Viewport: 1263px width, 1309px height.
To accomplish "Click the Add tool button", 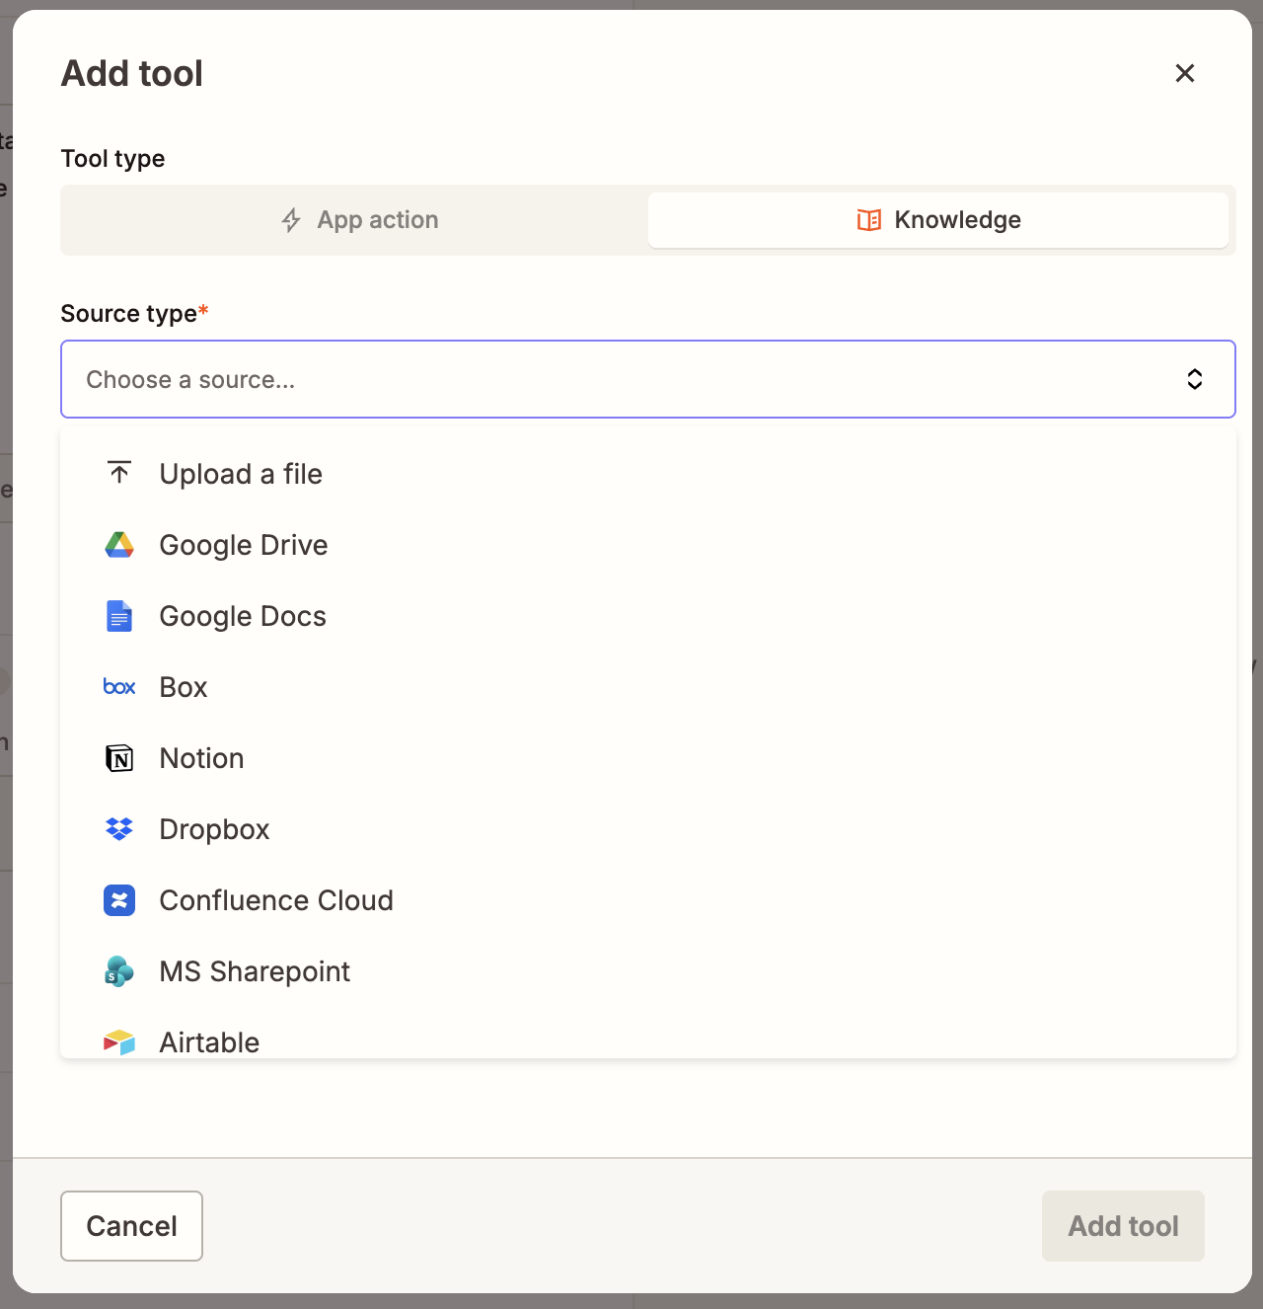I will tap(1123, 1226).
